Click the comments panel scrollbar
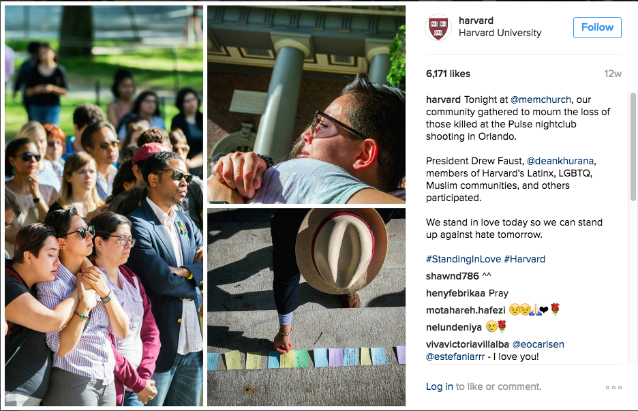The height and width of the screenshot is (411, 638). (633, 147)
